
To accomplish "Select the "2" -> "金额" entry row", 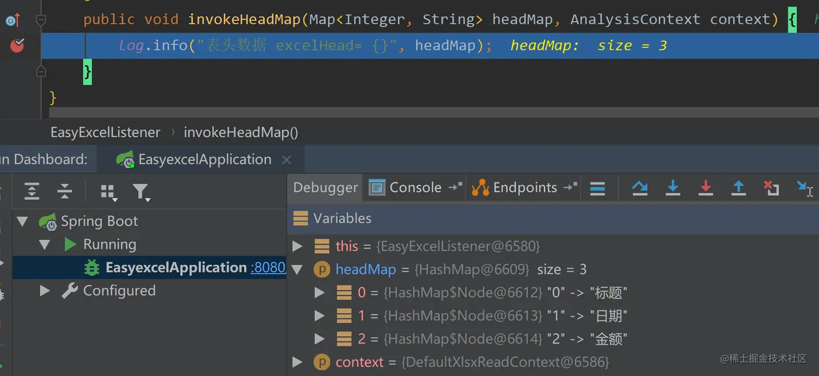I will [553, 339].
